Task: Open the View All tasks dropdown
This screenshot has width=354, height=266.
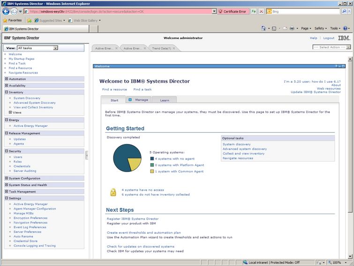Action: (55, 48)
